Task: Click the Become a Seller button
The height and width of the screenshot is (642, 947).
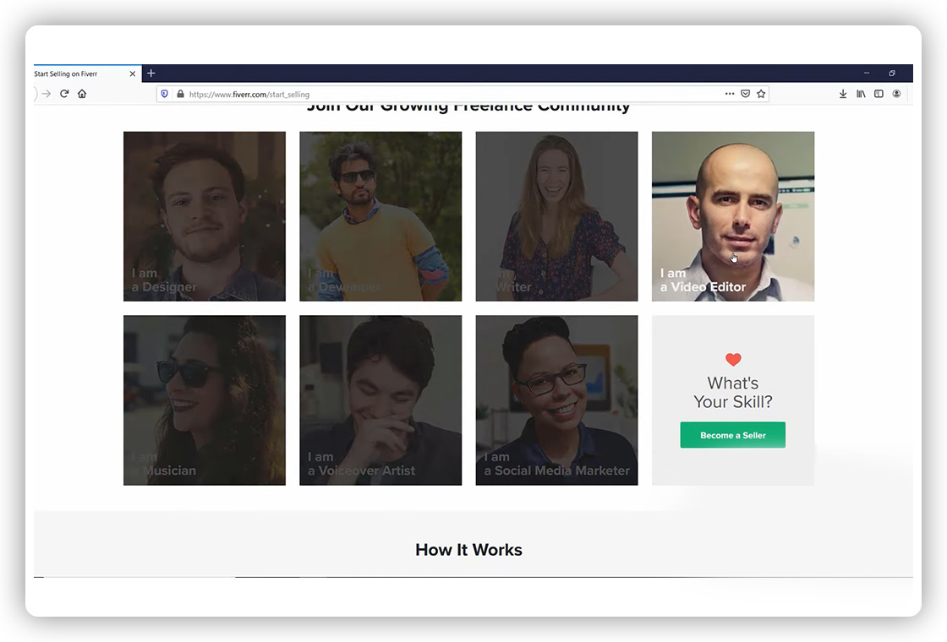Action: pos(732,435)
